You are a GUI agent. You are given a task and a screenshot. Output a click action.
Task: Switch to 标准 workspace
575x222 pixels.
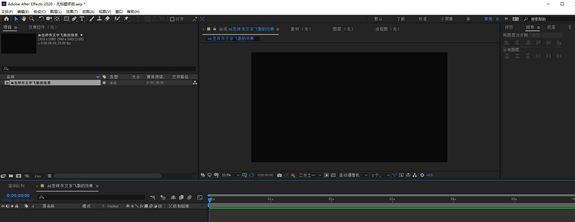pos(423,19)
